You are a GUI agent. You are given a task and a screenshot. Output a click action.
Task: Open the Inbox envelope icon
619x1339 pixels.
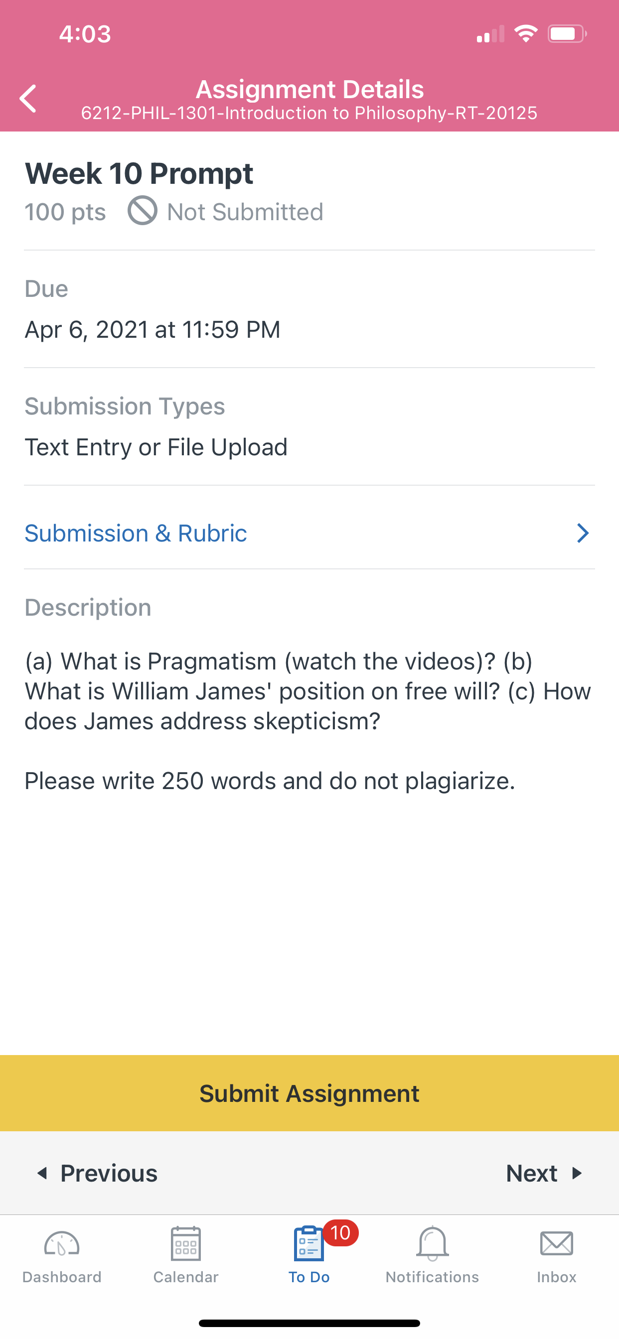pos(557,1244)
